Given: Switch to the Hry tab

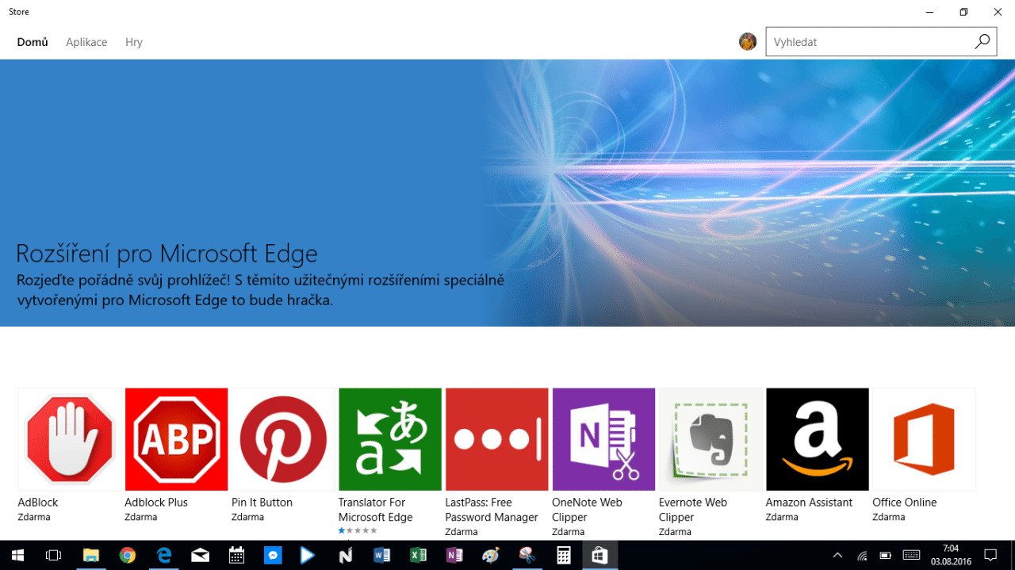Looking at the screenshot, I should tap(134, 42).
